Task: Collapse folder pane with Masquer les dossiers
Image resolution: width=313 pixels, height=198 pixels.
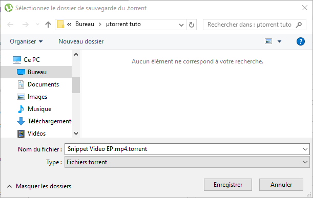Action: (x=39, y=186)
